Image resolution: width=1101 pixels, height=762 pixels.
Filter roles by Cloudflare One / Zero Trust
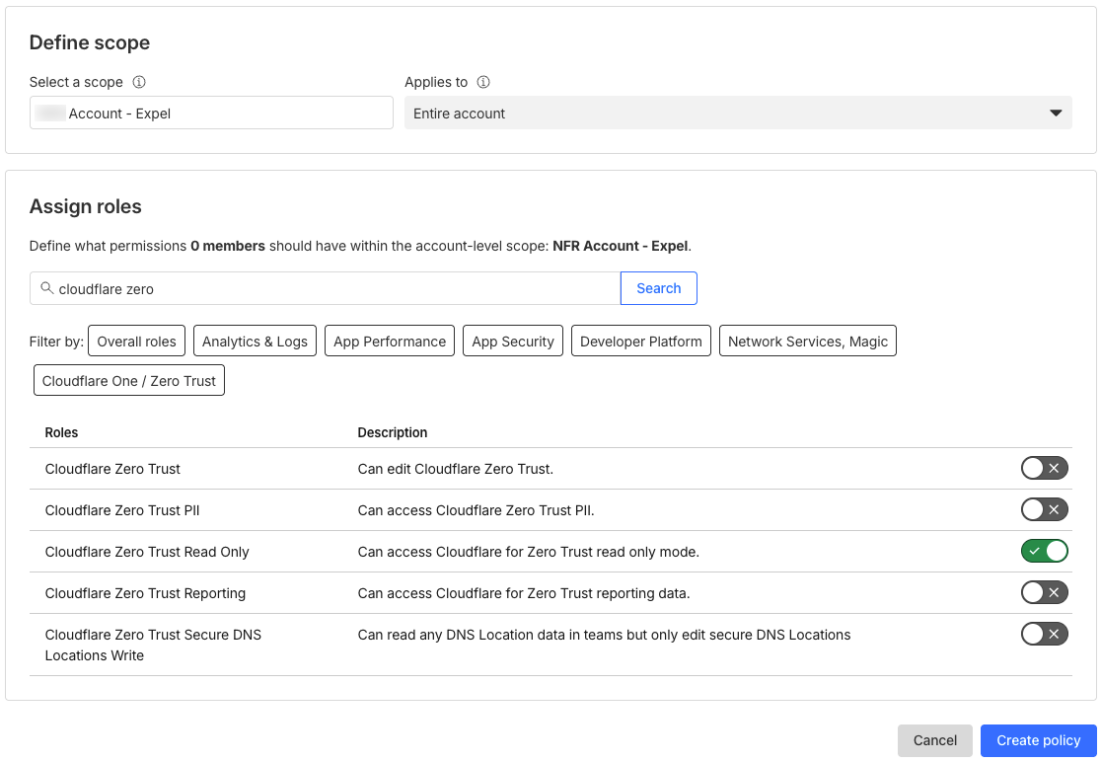[x=129, y=381]
